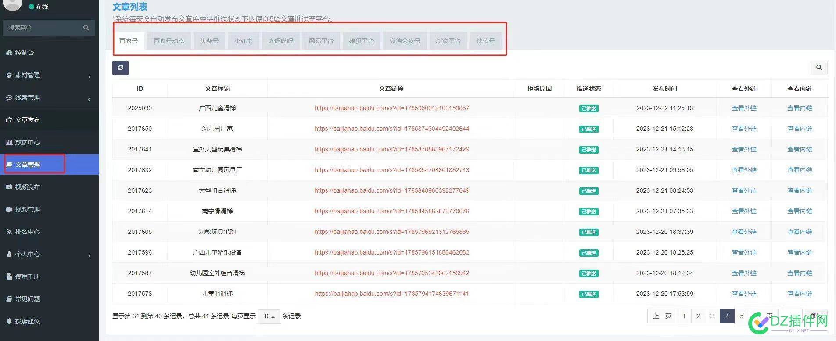Click 查看外链 for article 2017632
836x341 pixels.
pos(744,170)
